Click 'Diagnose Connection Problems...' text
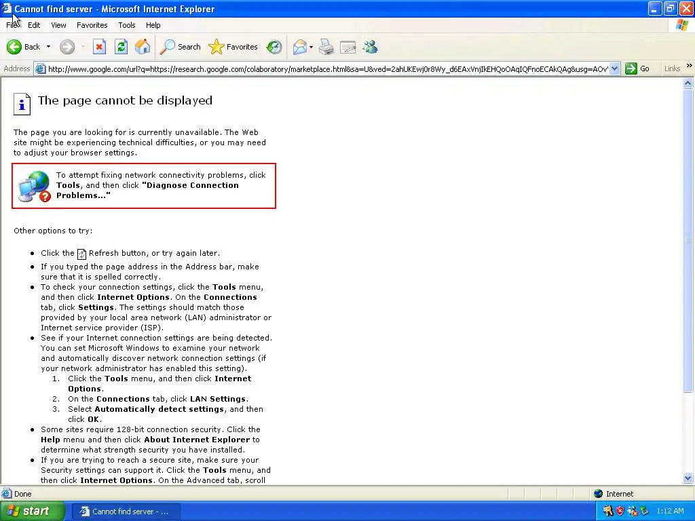 pyautogui.click(x=147, y=191)
